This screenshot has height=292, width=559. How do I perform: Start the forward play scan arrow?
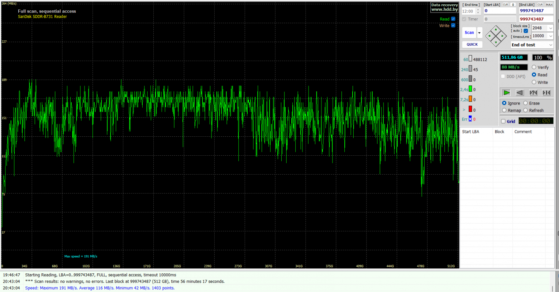click(x=506, y=93)
